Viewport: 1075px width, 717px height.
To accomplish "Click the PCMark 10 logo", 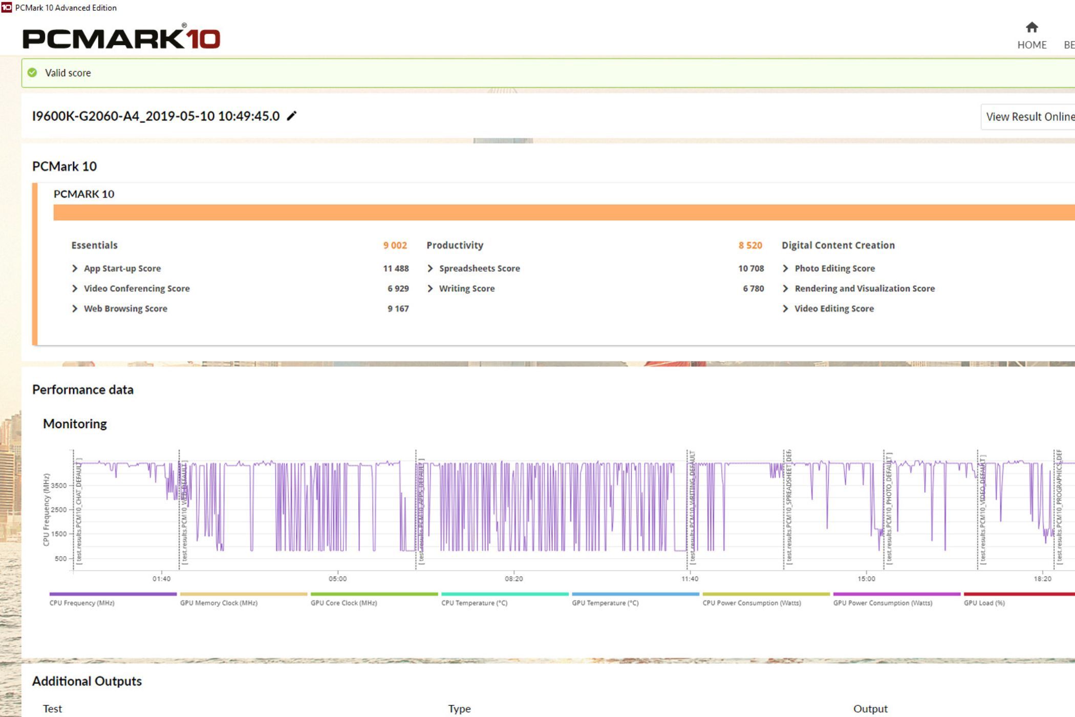I will point(121,37).
